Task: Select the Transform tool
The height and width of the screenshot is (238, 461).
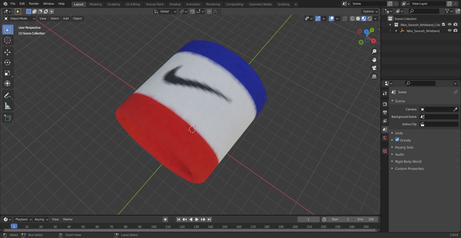Action: pos(7,83)
